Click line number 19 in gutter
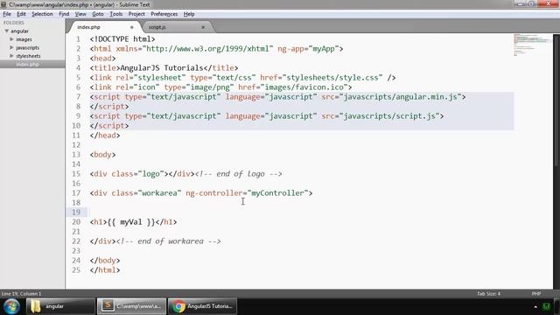560x315 pixels. (x=76, y=213)
